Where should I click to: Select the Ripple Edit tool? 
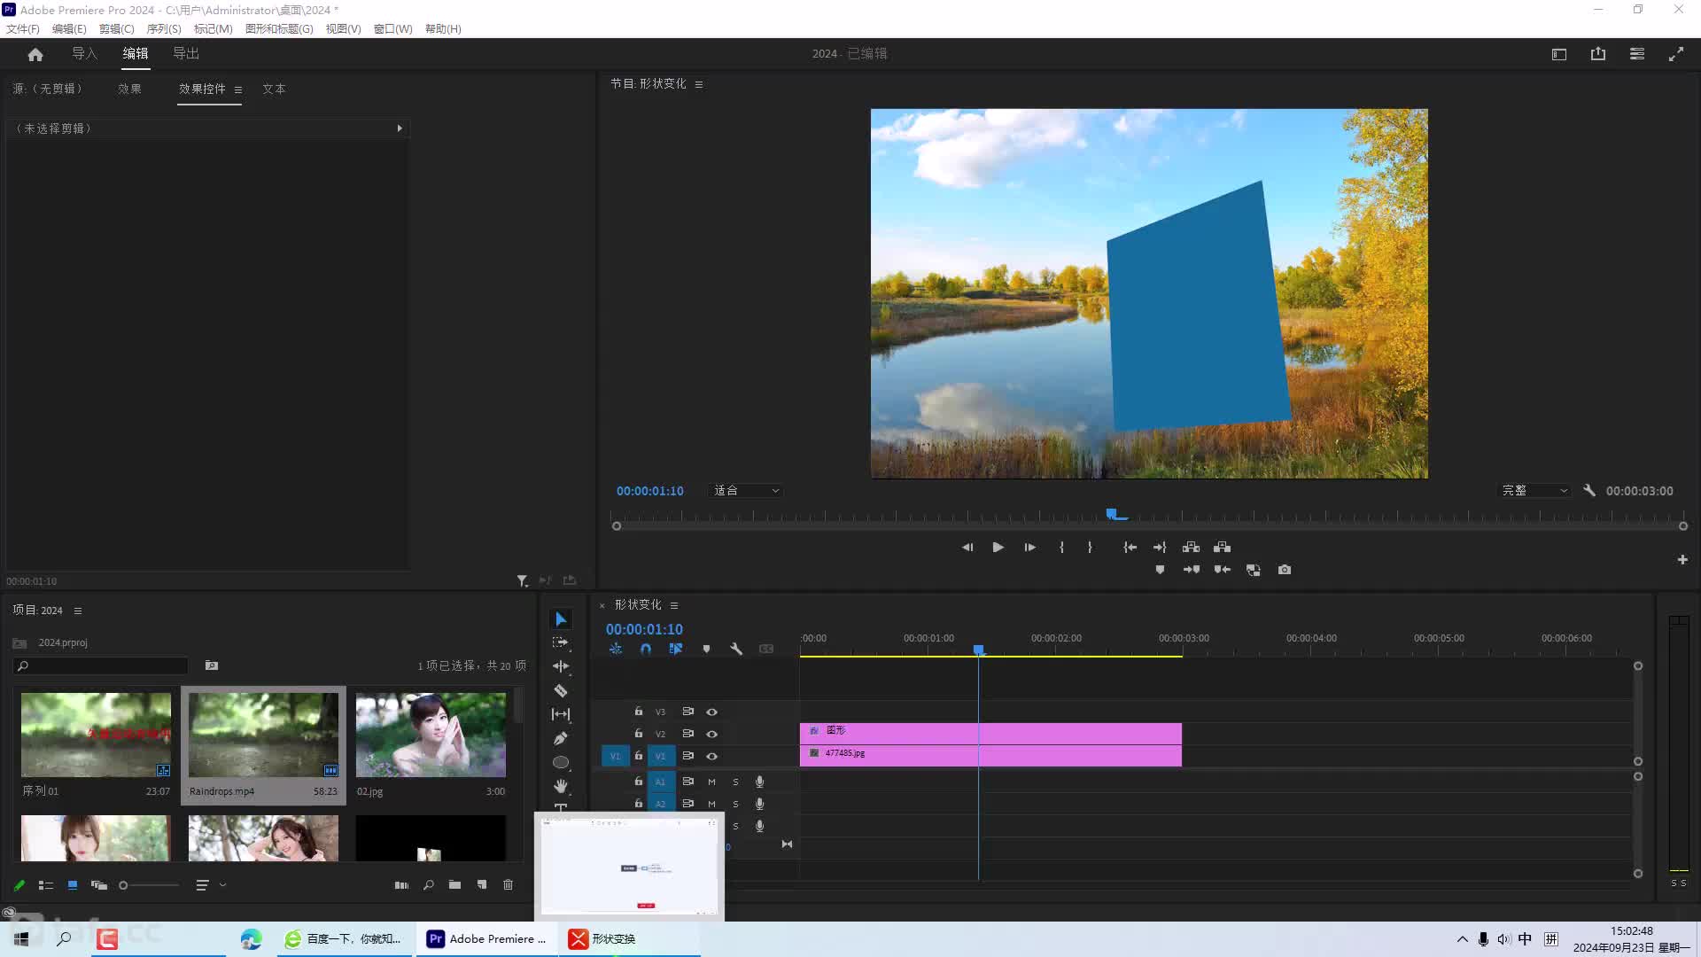click(x=561, y=666)
